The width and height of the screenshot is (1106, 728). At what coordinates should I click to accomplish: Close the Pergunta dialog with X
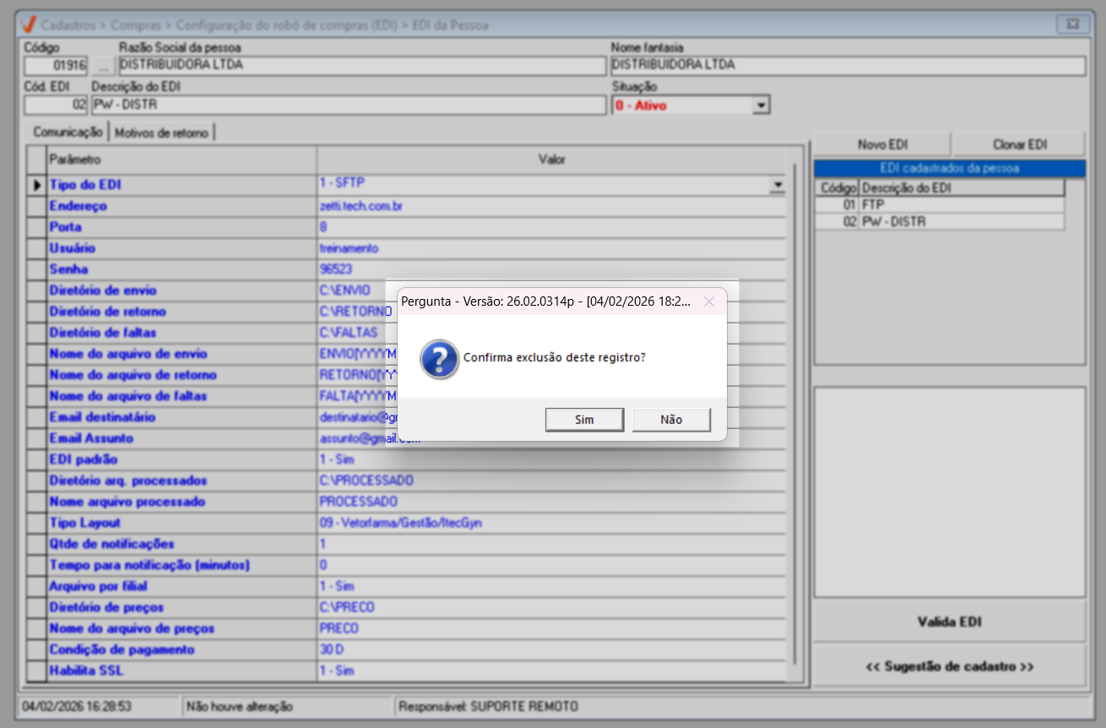click(709, 302)
